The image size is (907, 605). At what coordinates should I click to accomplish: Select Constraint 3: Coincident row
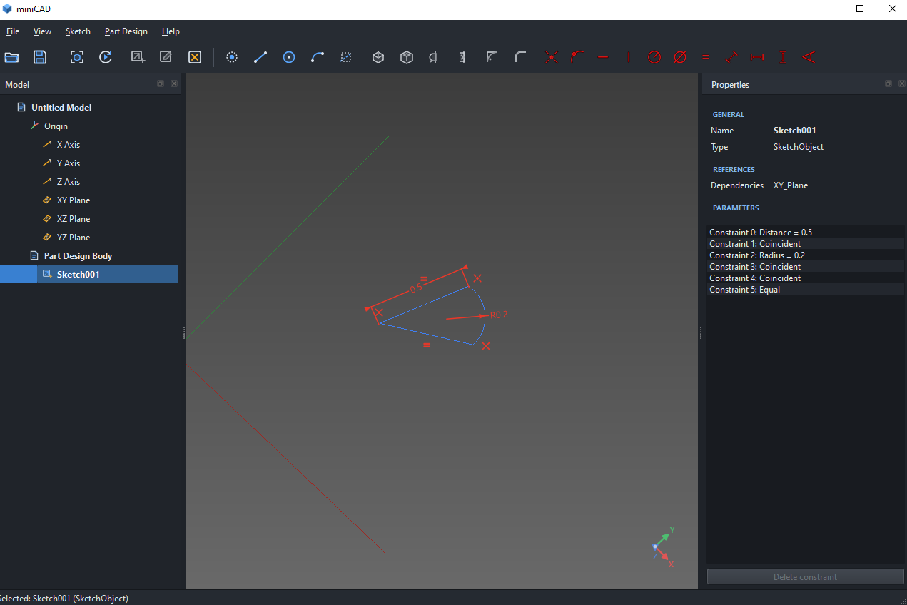click(x=805, y=267)
